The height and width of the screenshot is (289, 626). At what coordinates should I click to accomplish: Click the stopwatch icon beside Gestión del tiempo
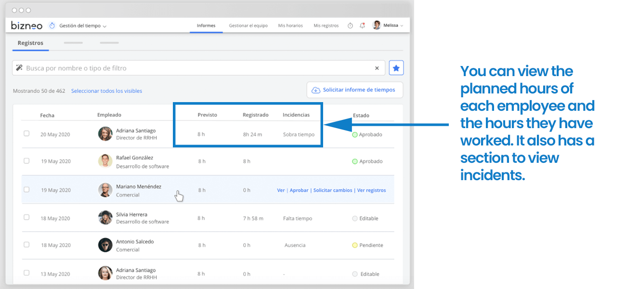pos(52,25)
